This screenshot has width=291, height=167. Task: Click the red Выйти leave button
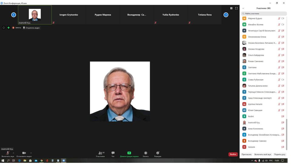coord(233,154)
